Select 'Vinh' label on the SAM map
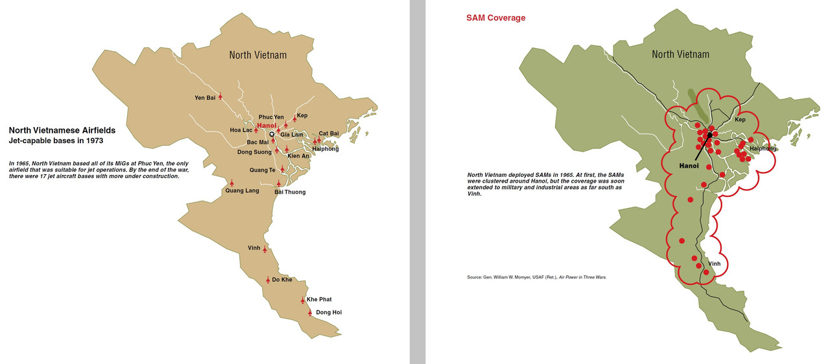 click(x=715, y=264)
